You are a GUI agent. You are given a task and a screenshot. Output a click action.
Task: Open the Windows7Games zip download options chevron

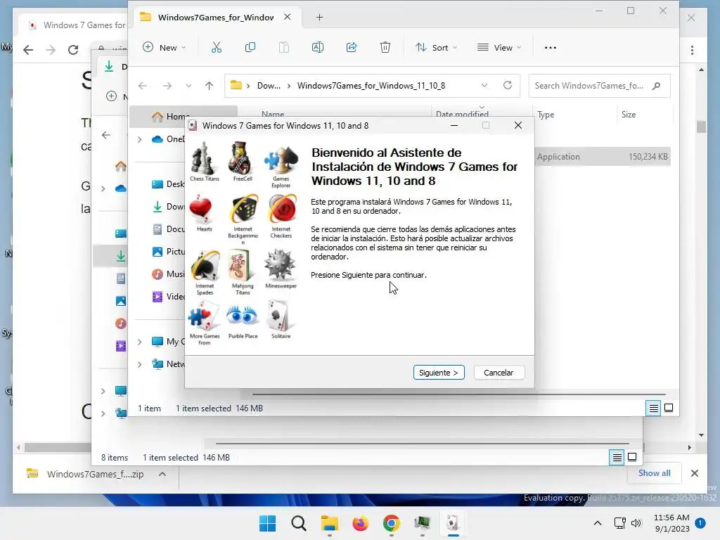[162, 474]
